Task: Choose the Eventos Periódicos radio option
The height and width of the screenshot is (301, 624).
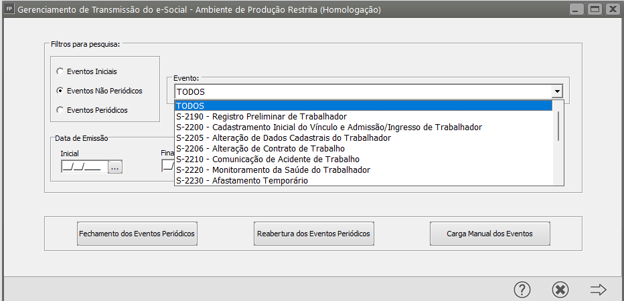Action: coord(60,109)
